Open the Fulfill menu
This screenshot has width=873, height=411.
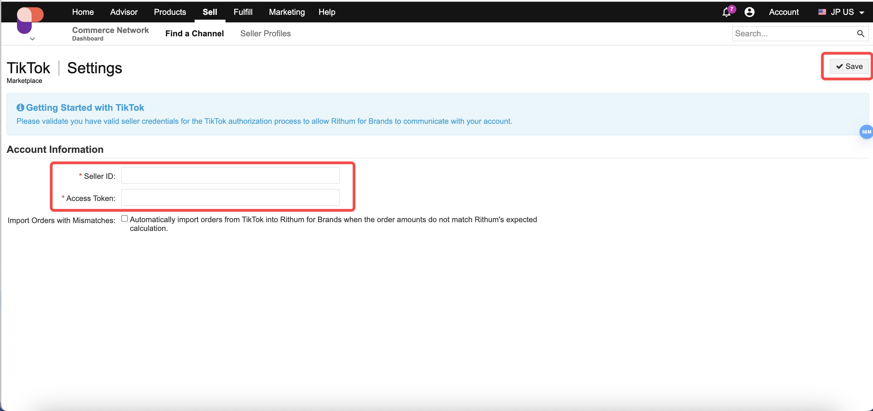point(242,12)
